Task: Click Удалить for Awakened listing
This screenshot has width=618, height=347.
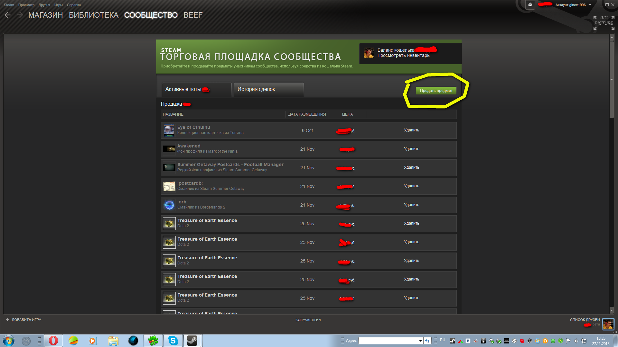Action: (411, 149)
